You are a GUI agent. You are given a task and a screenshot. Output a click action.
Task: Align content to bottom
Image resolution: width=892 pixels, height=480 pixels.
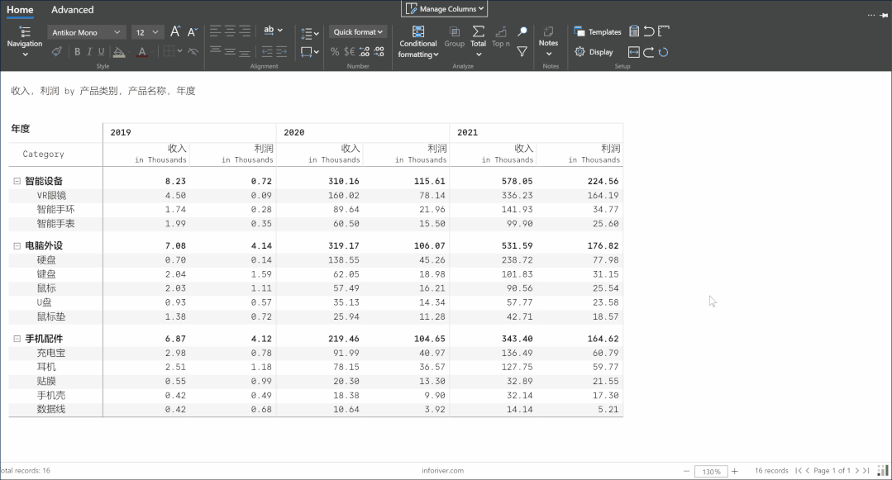[x=245, y=52]
